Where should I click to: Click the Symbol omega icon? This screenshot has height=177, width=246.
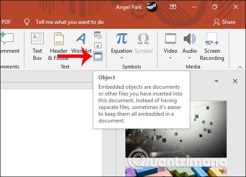coord(144,38)
